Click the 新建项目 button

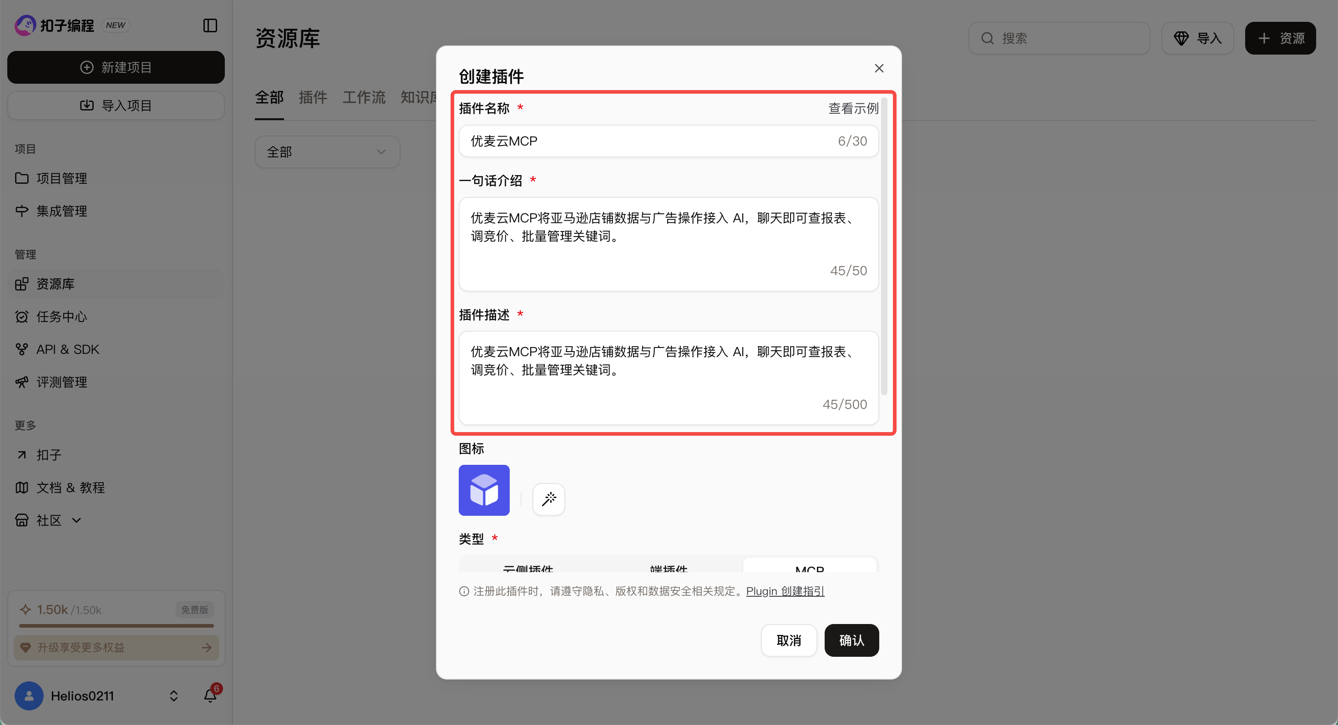tap(116, 67)
